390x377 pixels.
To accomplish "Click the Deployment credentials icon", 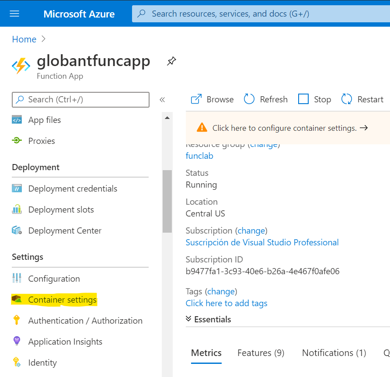I will (x=17, y=188).
